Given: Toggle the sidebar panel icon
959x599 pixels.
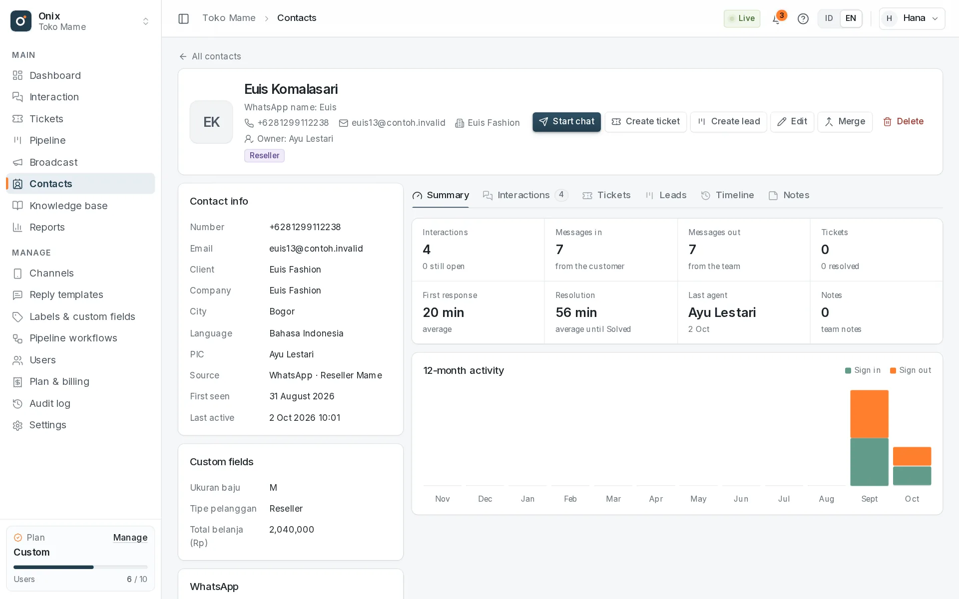Looking at the screenshot, I should click(x=183, y=18).
